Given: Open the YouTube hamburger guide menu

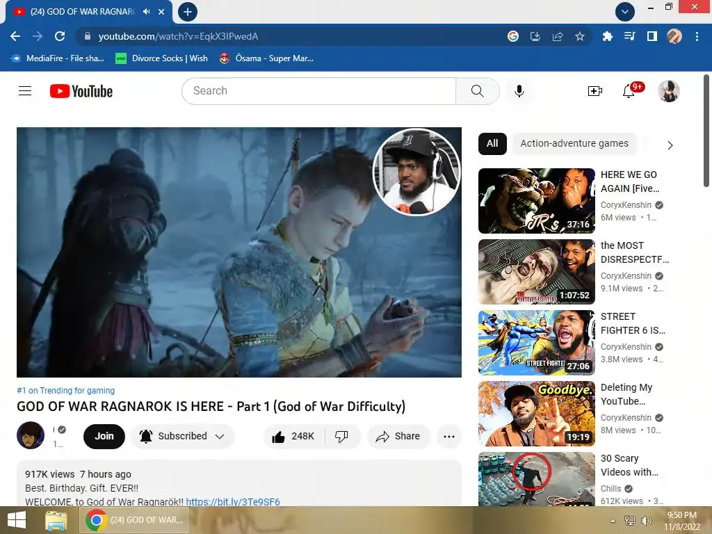Looking at the screenshot, I should [x=25, y=91].
